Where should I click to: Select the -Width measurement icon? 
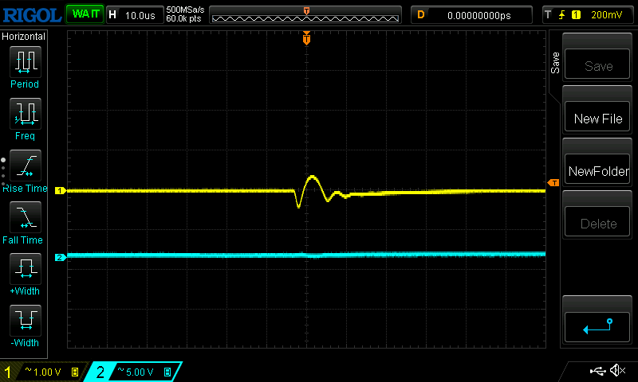pos(26,320)
